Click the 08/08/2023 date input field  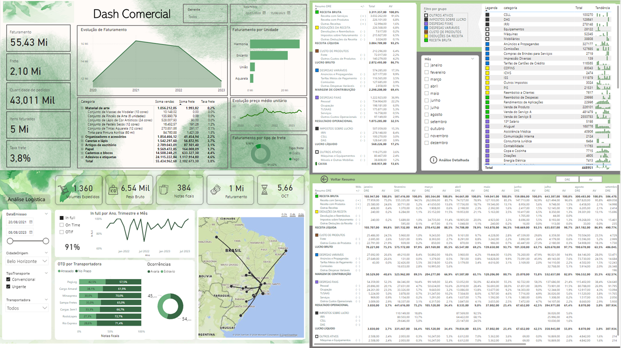tap(19, 232)
